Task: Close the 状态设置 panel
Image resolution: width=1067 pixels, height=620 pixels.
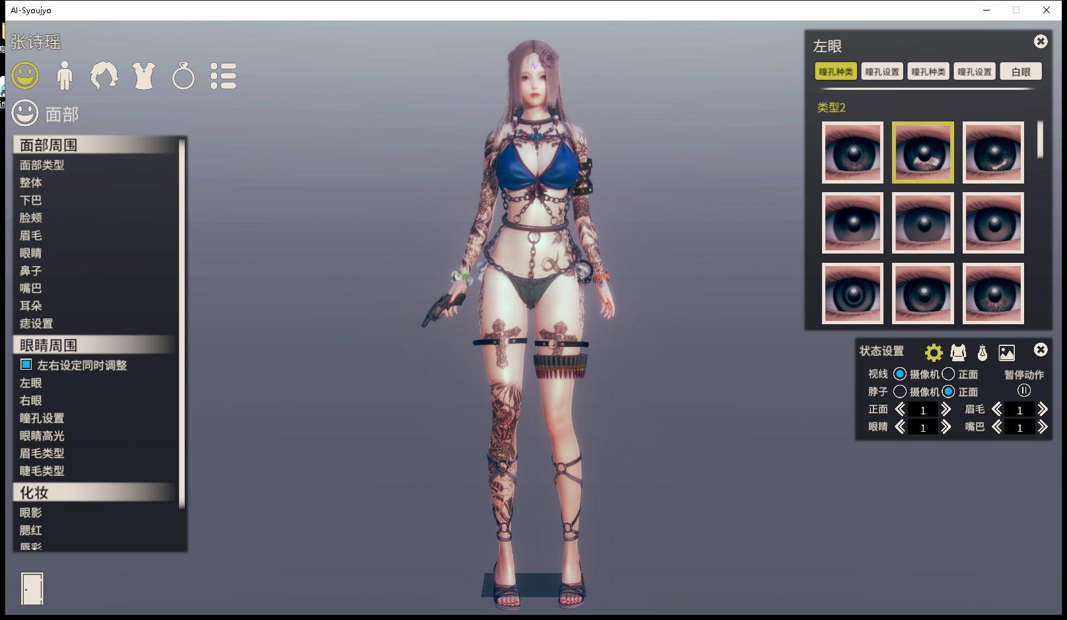Action: (1041, 350)
